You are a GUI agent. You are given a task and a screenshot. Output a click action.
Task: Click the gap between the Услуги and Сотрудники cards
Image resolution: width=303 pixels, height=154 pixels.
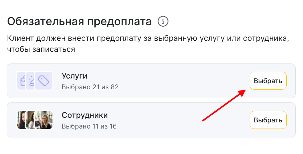coord(151,100)
